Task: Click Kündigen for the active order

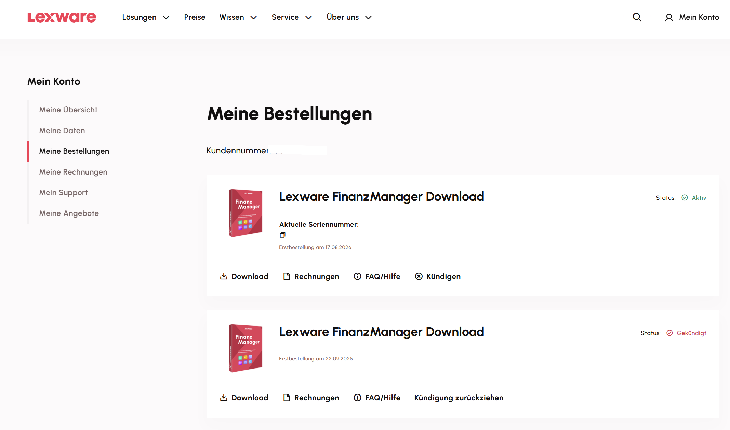Action: coord(443,276)
